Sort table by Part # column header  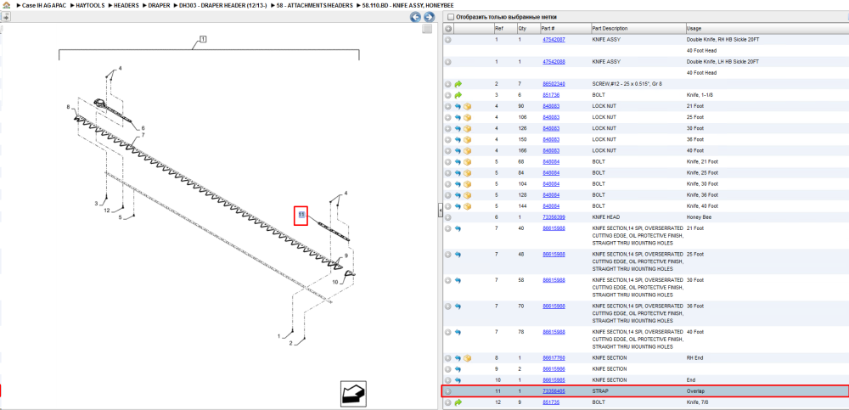click(548, 28)
